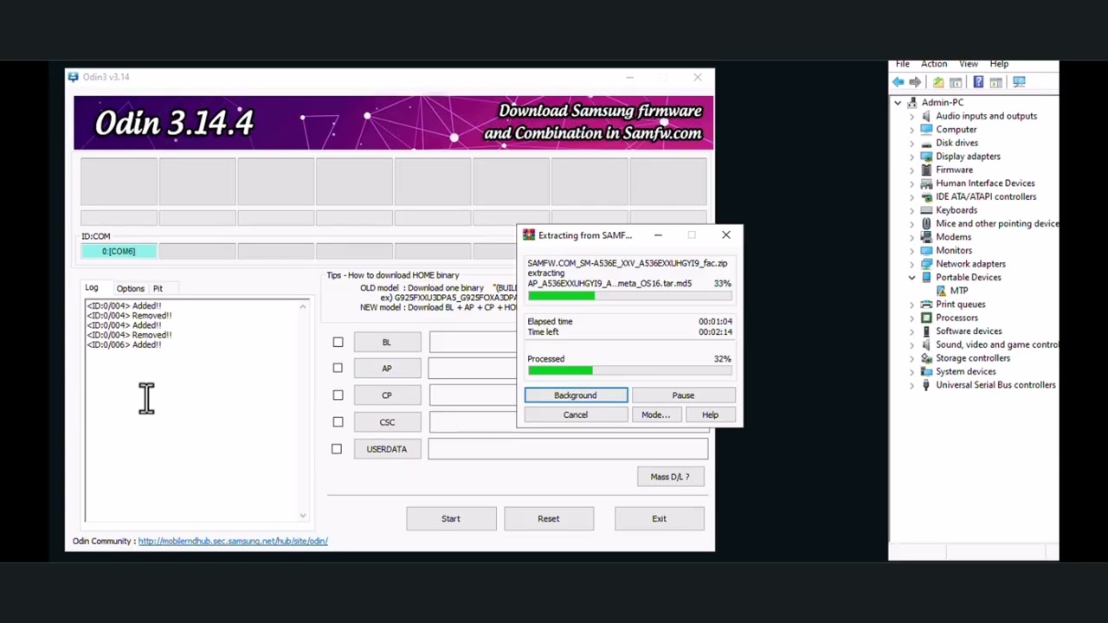Click the "<ID:0/006> Added!!" log line
Image resolution: width=1108 pixels, height=623 pixels.
click(124, 344)
